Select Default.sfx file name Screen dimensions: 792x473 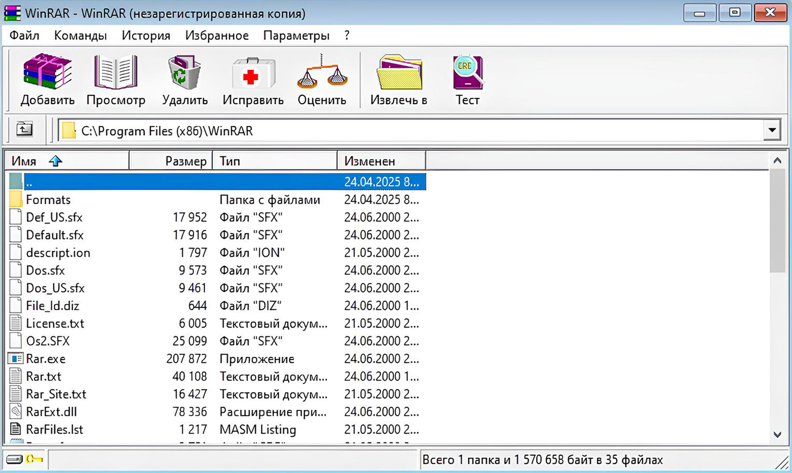(x=55, y=235)
